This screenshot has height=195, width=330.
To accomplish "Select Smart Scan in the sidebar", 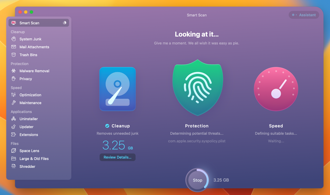I will coord(39,23).
